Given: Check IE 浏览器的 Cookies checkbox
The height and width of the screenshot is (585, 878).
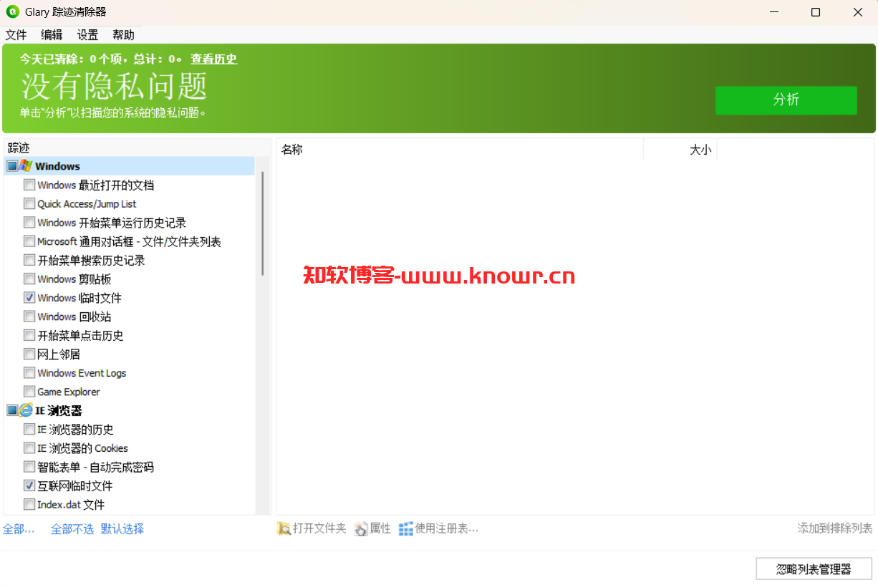Looking at the screenshot, I should pos(29,448).
